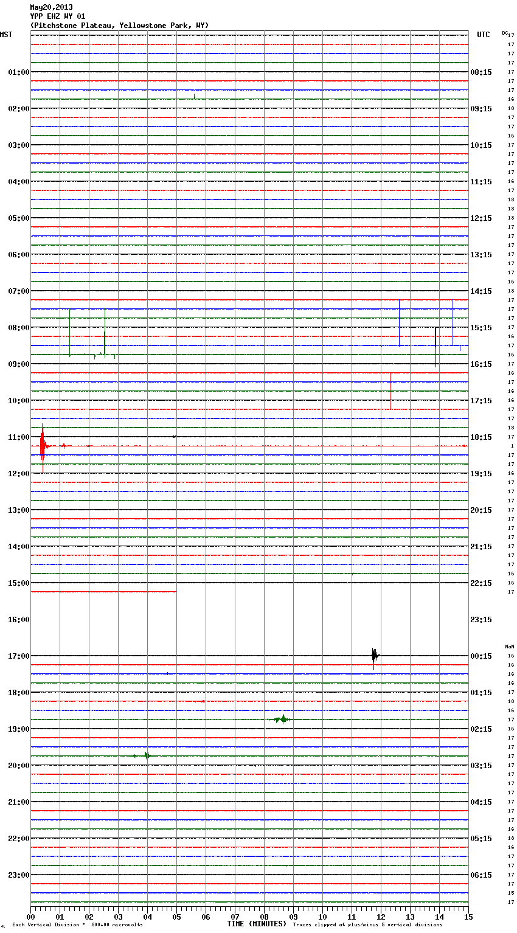This screenshot has width=517, height=933.
Task: Click the YPP EHZ WY 01 station label
Action: click(x=58, y=16)
